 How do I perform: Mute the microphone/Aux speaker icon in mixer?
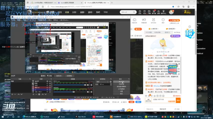tap(88, 85)
